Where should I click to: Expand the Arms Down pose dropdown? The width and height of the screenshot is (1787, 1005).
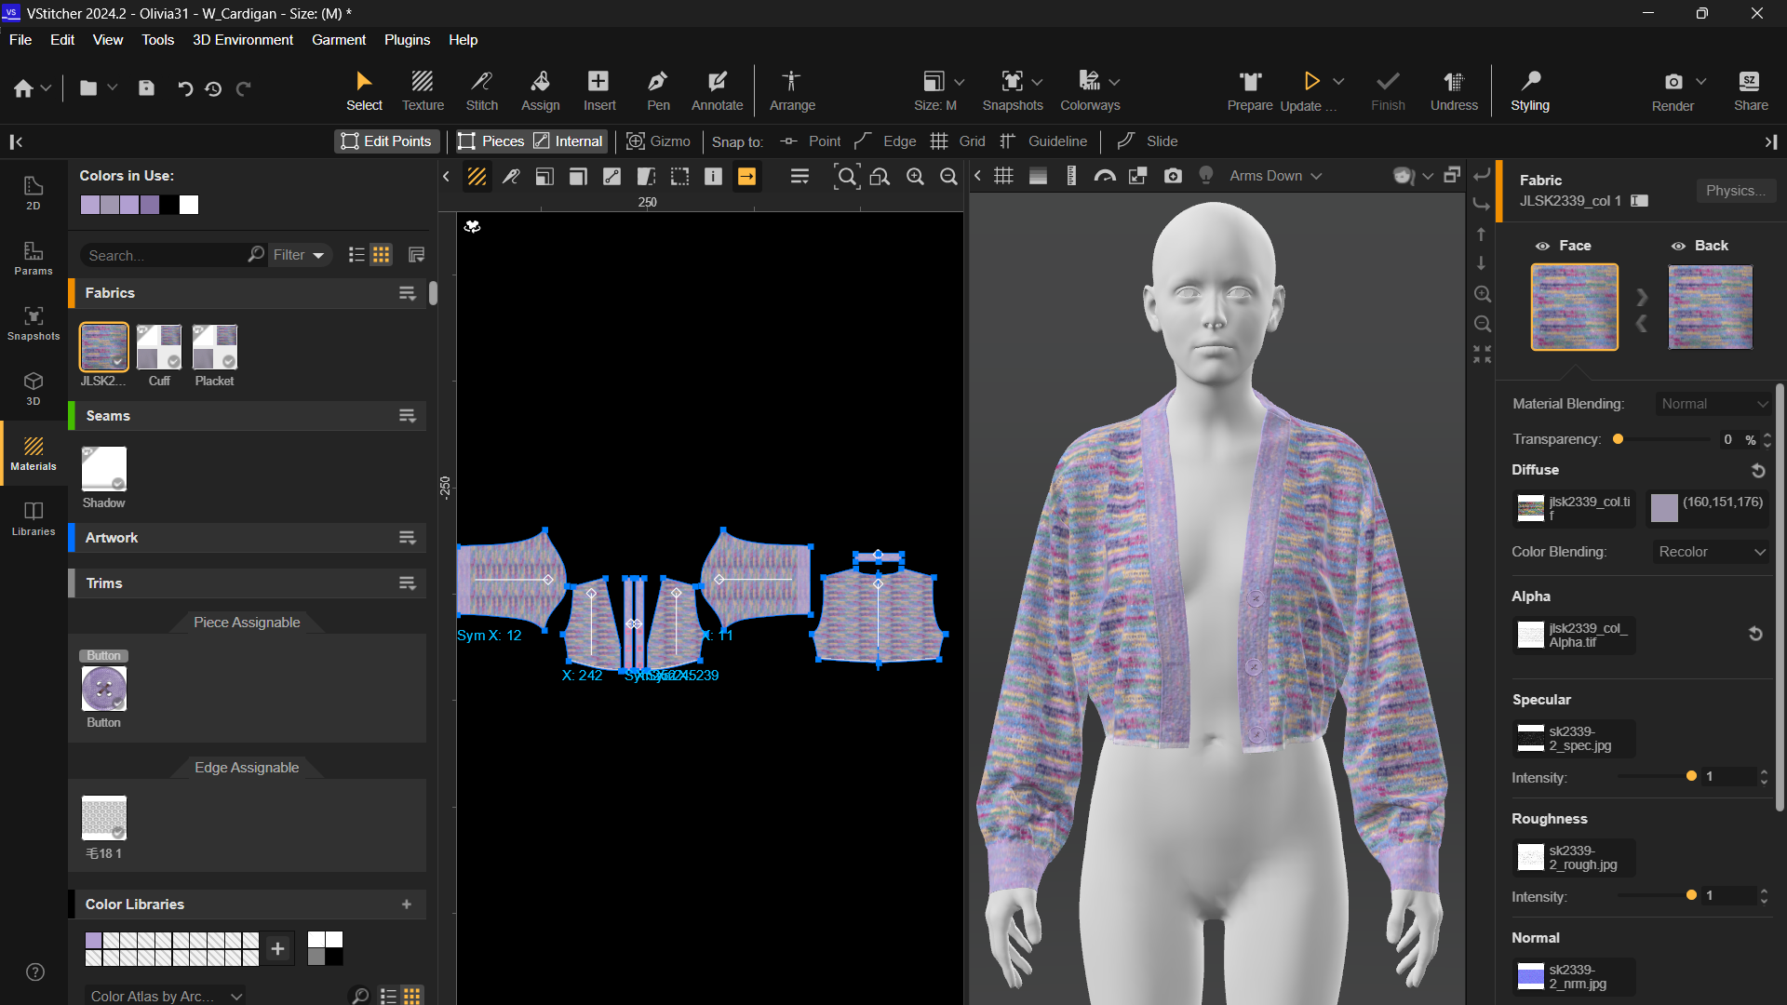click(1275, 176)
